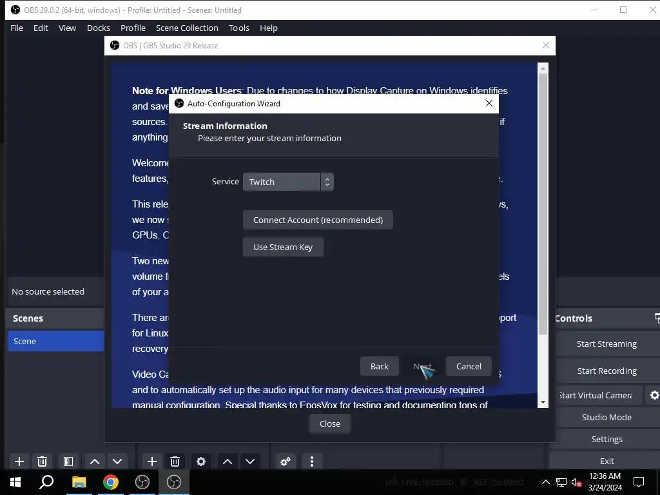Click Exit in Controls panel
Image resolution: width=660 pixels, height=495 pixels.
coord(607,461)
